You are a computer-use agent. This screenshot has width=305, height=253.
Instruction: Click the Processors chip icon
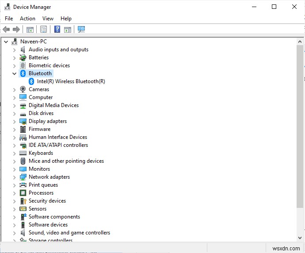23,193
